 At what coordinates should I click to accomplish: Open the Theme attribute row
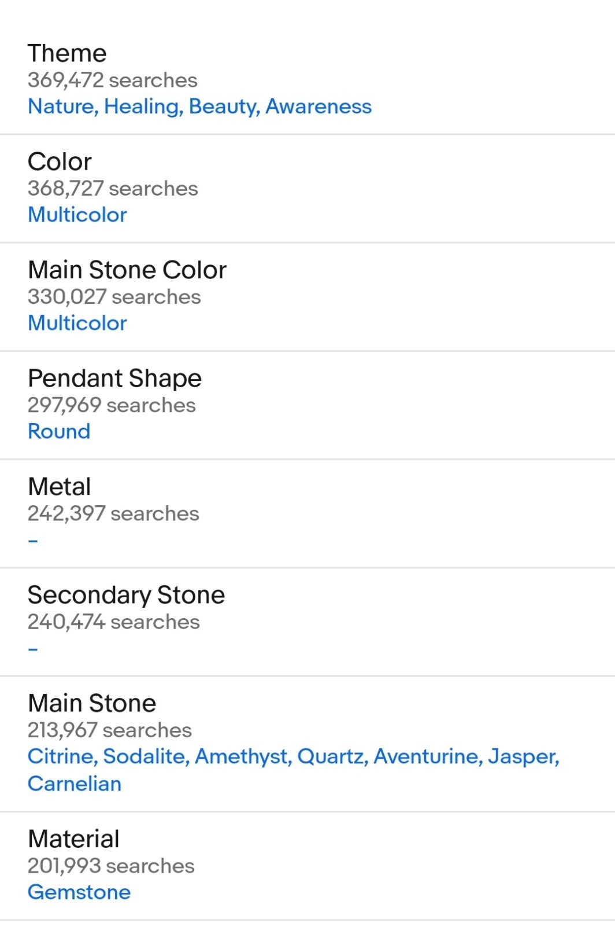pos(307,79)
